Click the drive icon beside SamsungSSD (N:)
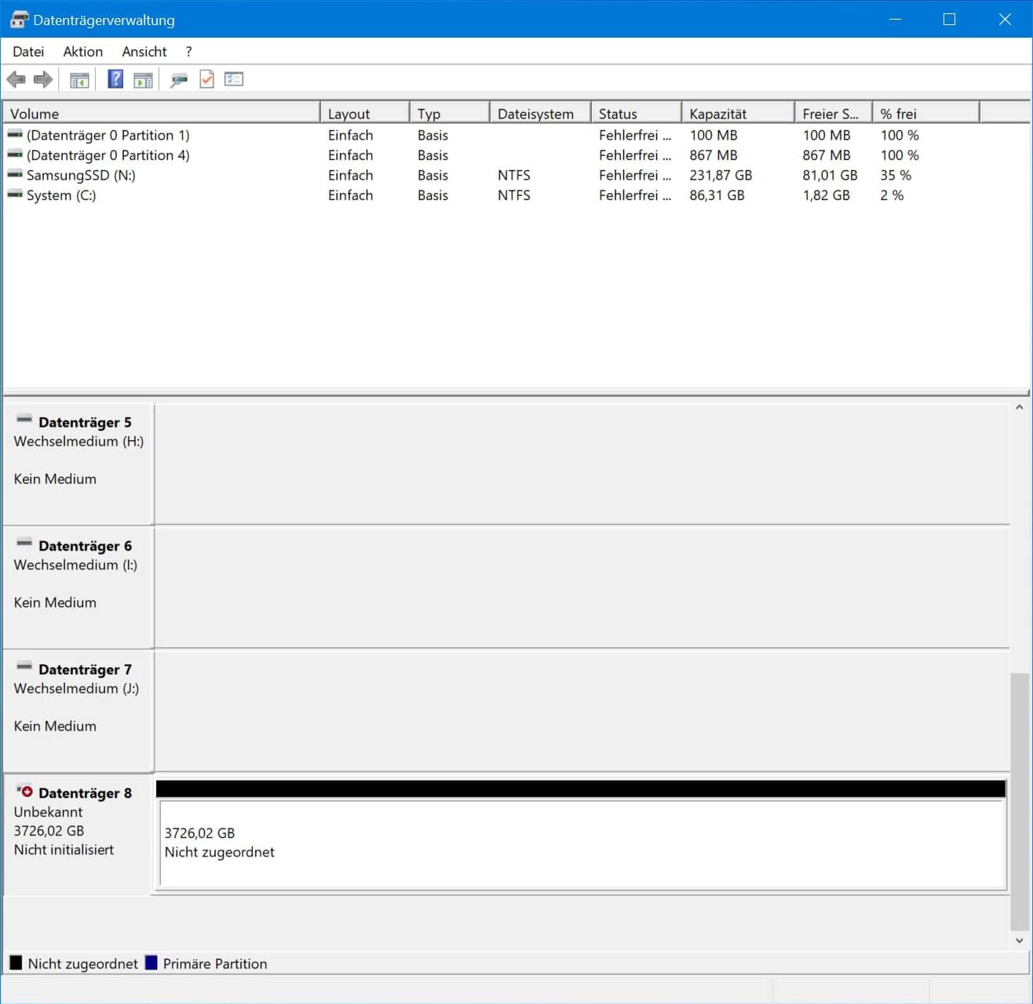1033x1004 pixels. pyautogui.click(x=15, y=175)
